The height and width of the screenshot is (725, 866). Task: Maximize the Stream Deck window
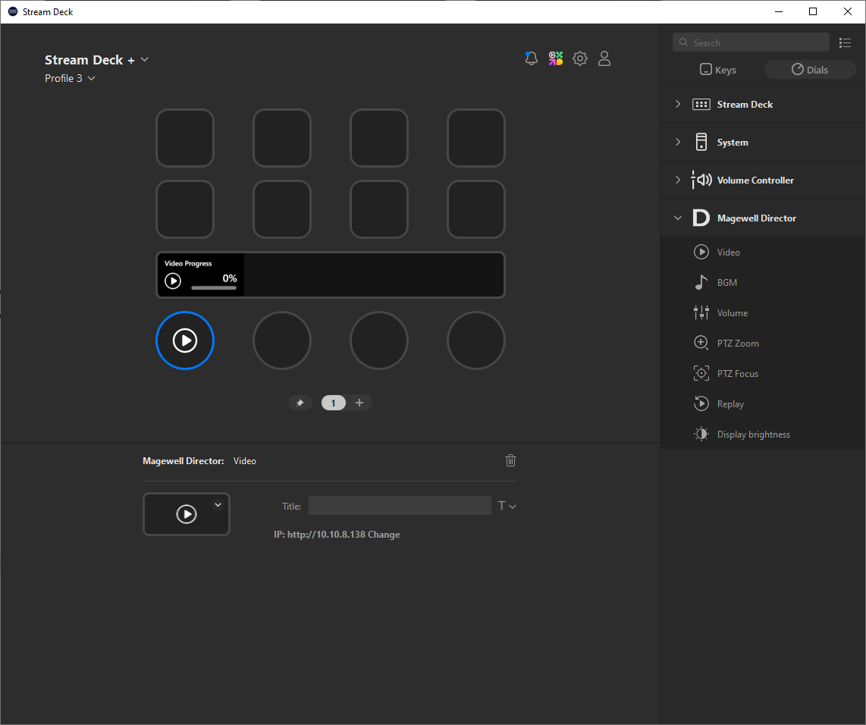tap(813, 11)
